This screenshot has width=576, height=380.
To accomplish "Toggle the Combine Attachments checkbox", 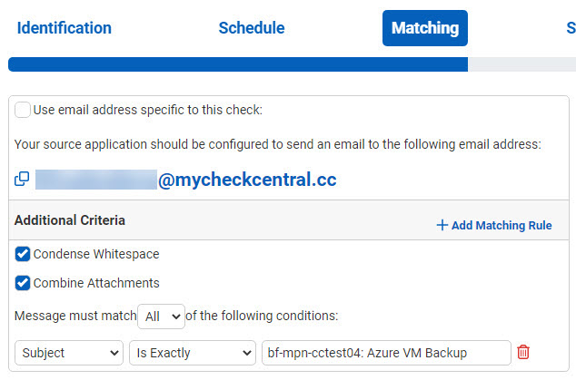I will 23,283.
